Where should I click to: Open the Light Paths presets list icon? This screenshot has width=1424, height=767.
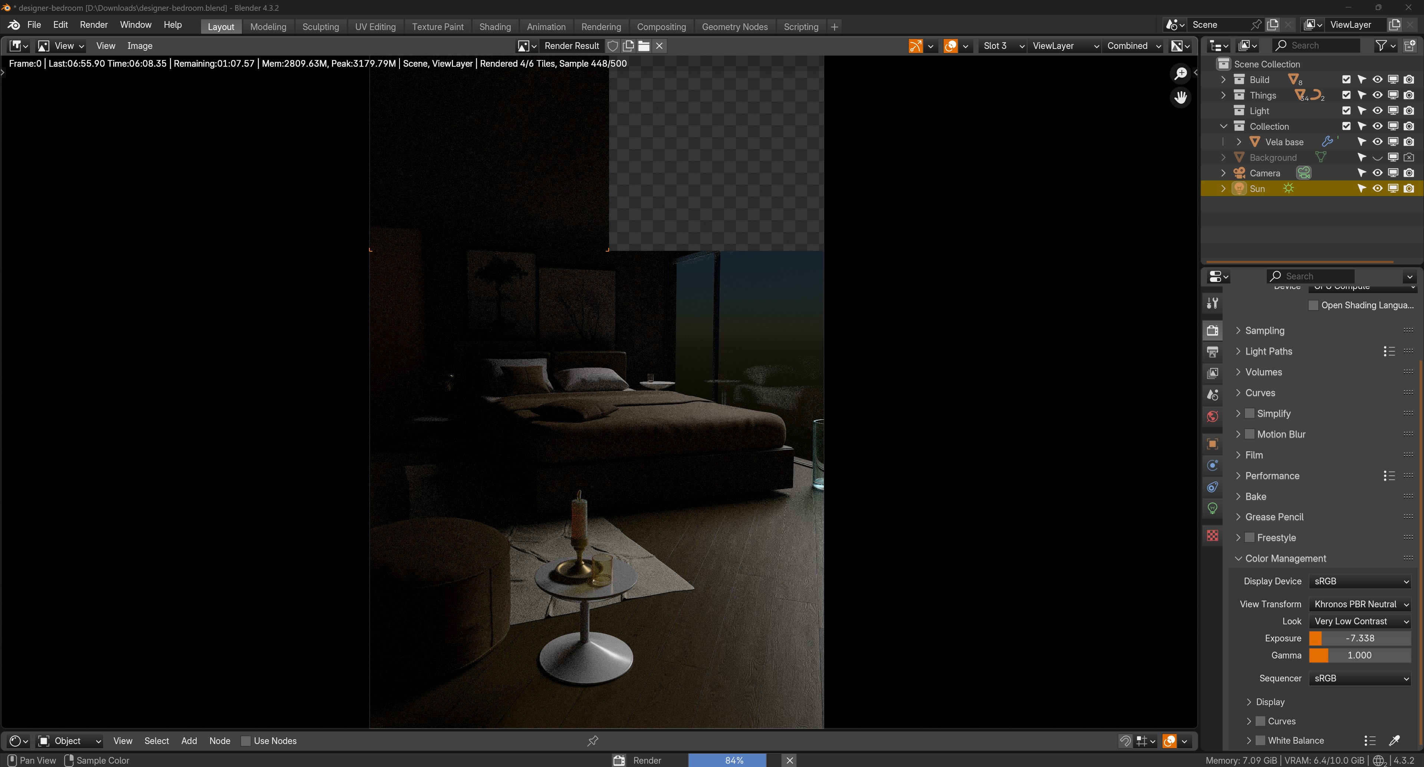1389,351
